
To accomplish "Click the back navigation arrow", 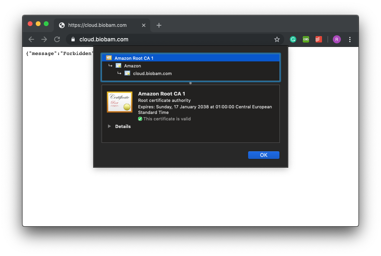I will pos(31,39).
